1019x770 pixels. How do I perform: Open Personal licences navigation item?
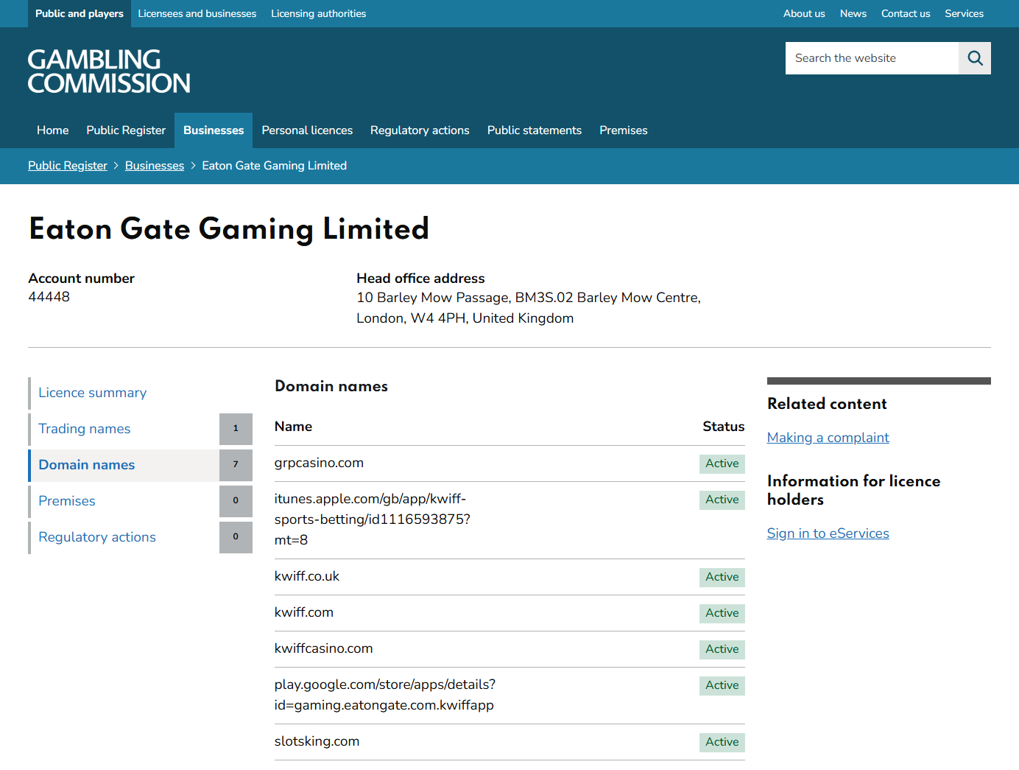coord(307,130)
